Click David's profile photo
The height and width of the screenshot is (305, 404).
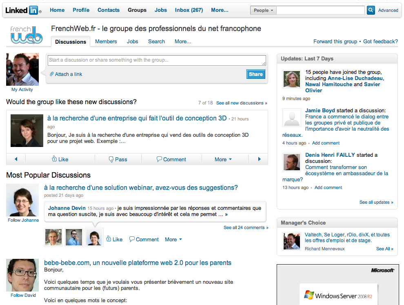coord(22,275)
